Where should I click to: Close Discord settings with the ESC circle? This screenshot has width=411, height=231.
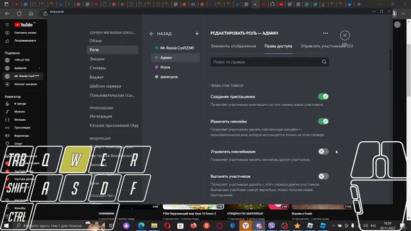tap(345, 35)
